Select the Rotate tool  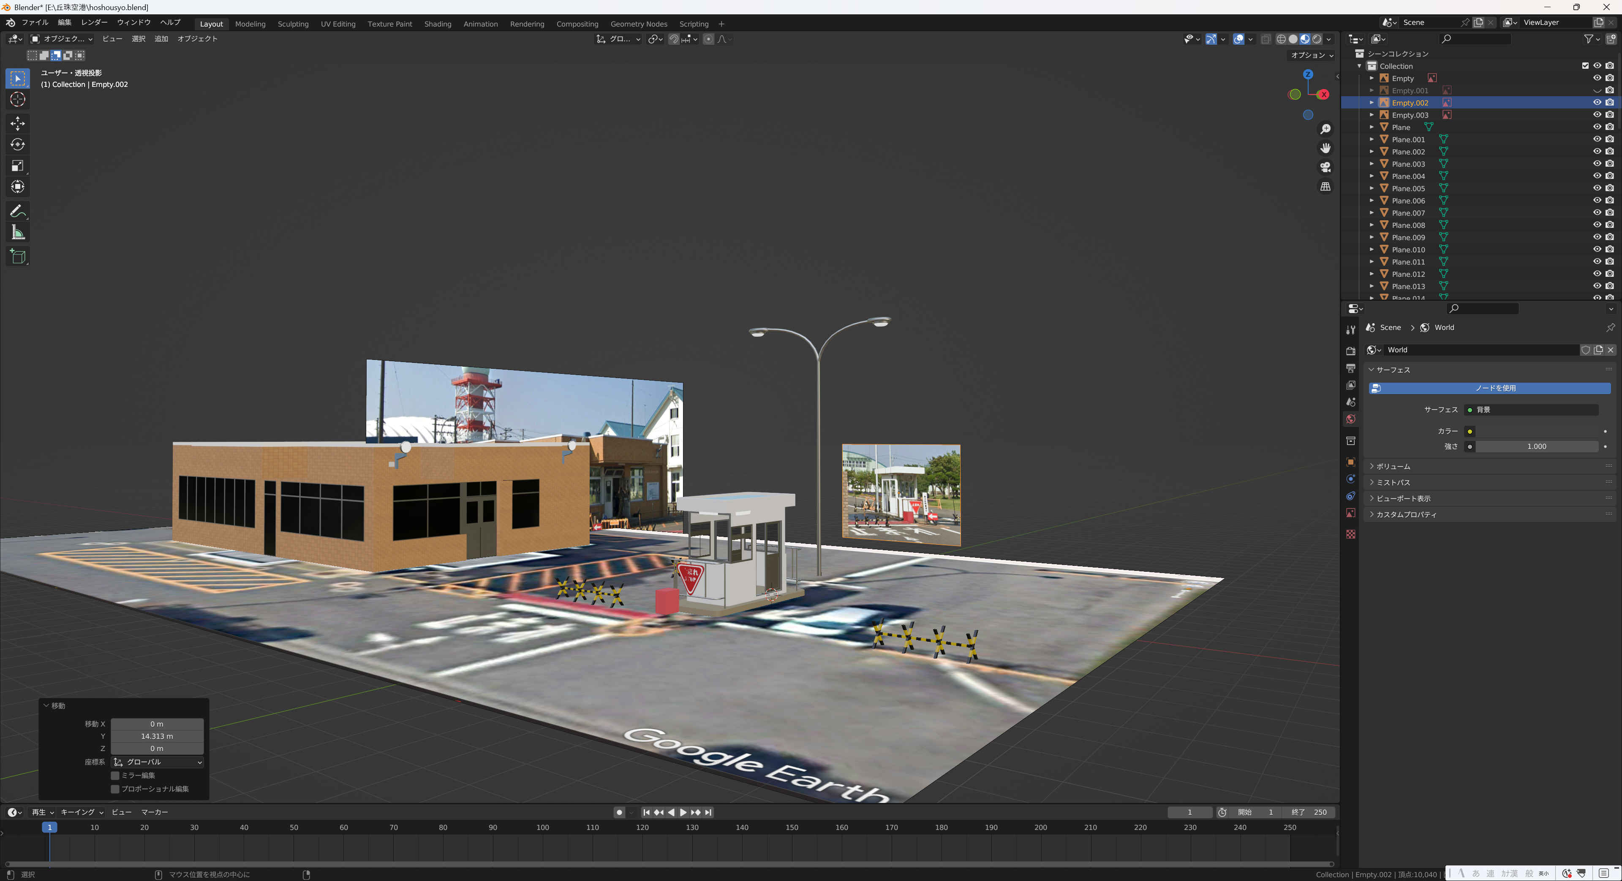[x=18, y=145]
